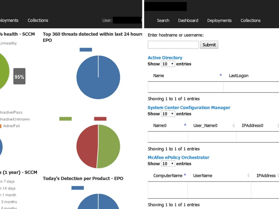Toggle green legend swatch above second pie
The height and width of the screenshot is (209, 279).
66,119
